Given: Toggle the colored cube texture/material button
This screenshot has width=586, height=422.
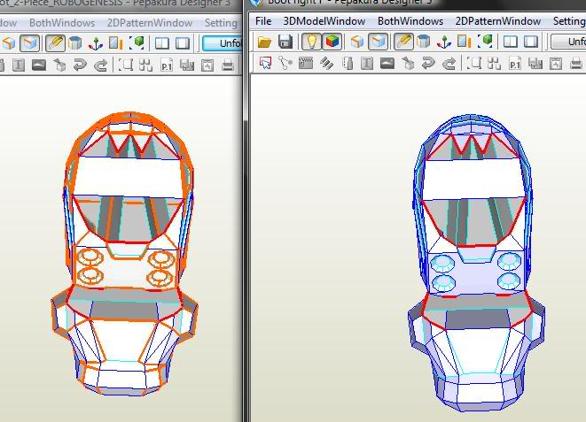Looking at the screenshot, I should tap(332, 42).
